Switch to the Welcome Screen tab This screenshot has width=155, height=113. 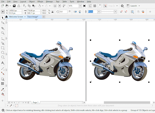(x=16, y=17)
